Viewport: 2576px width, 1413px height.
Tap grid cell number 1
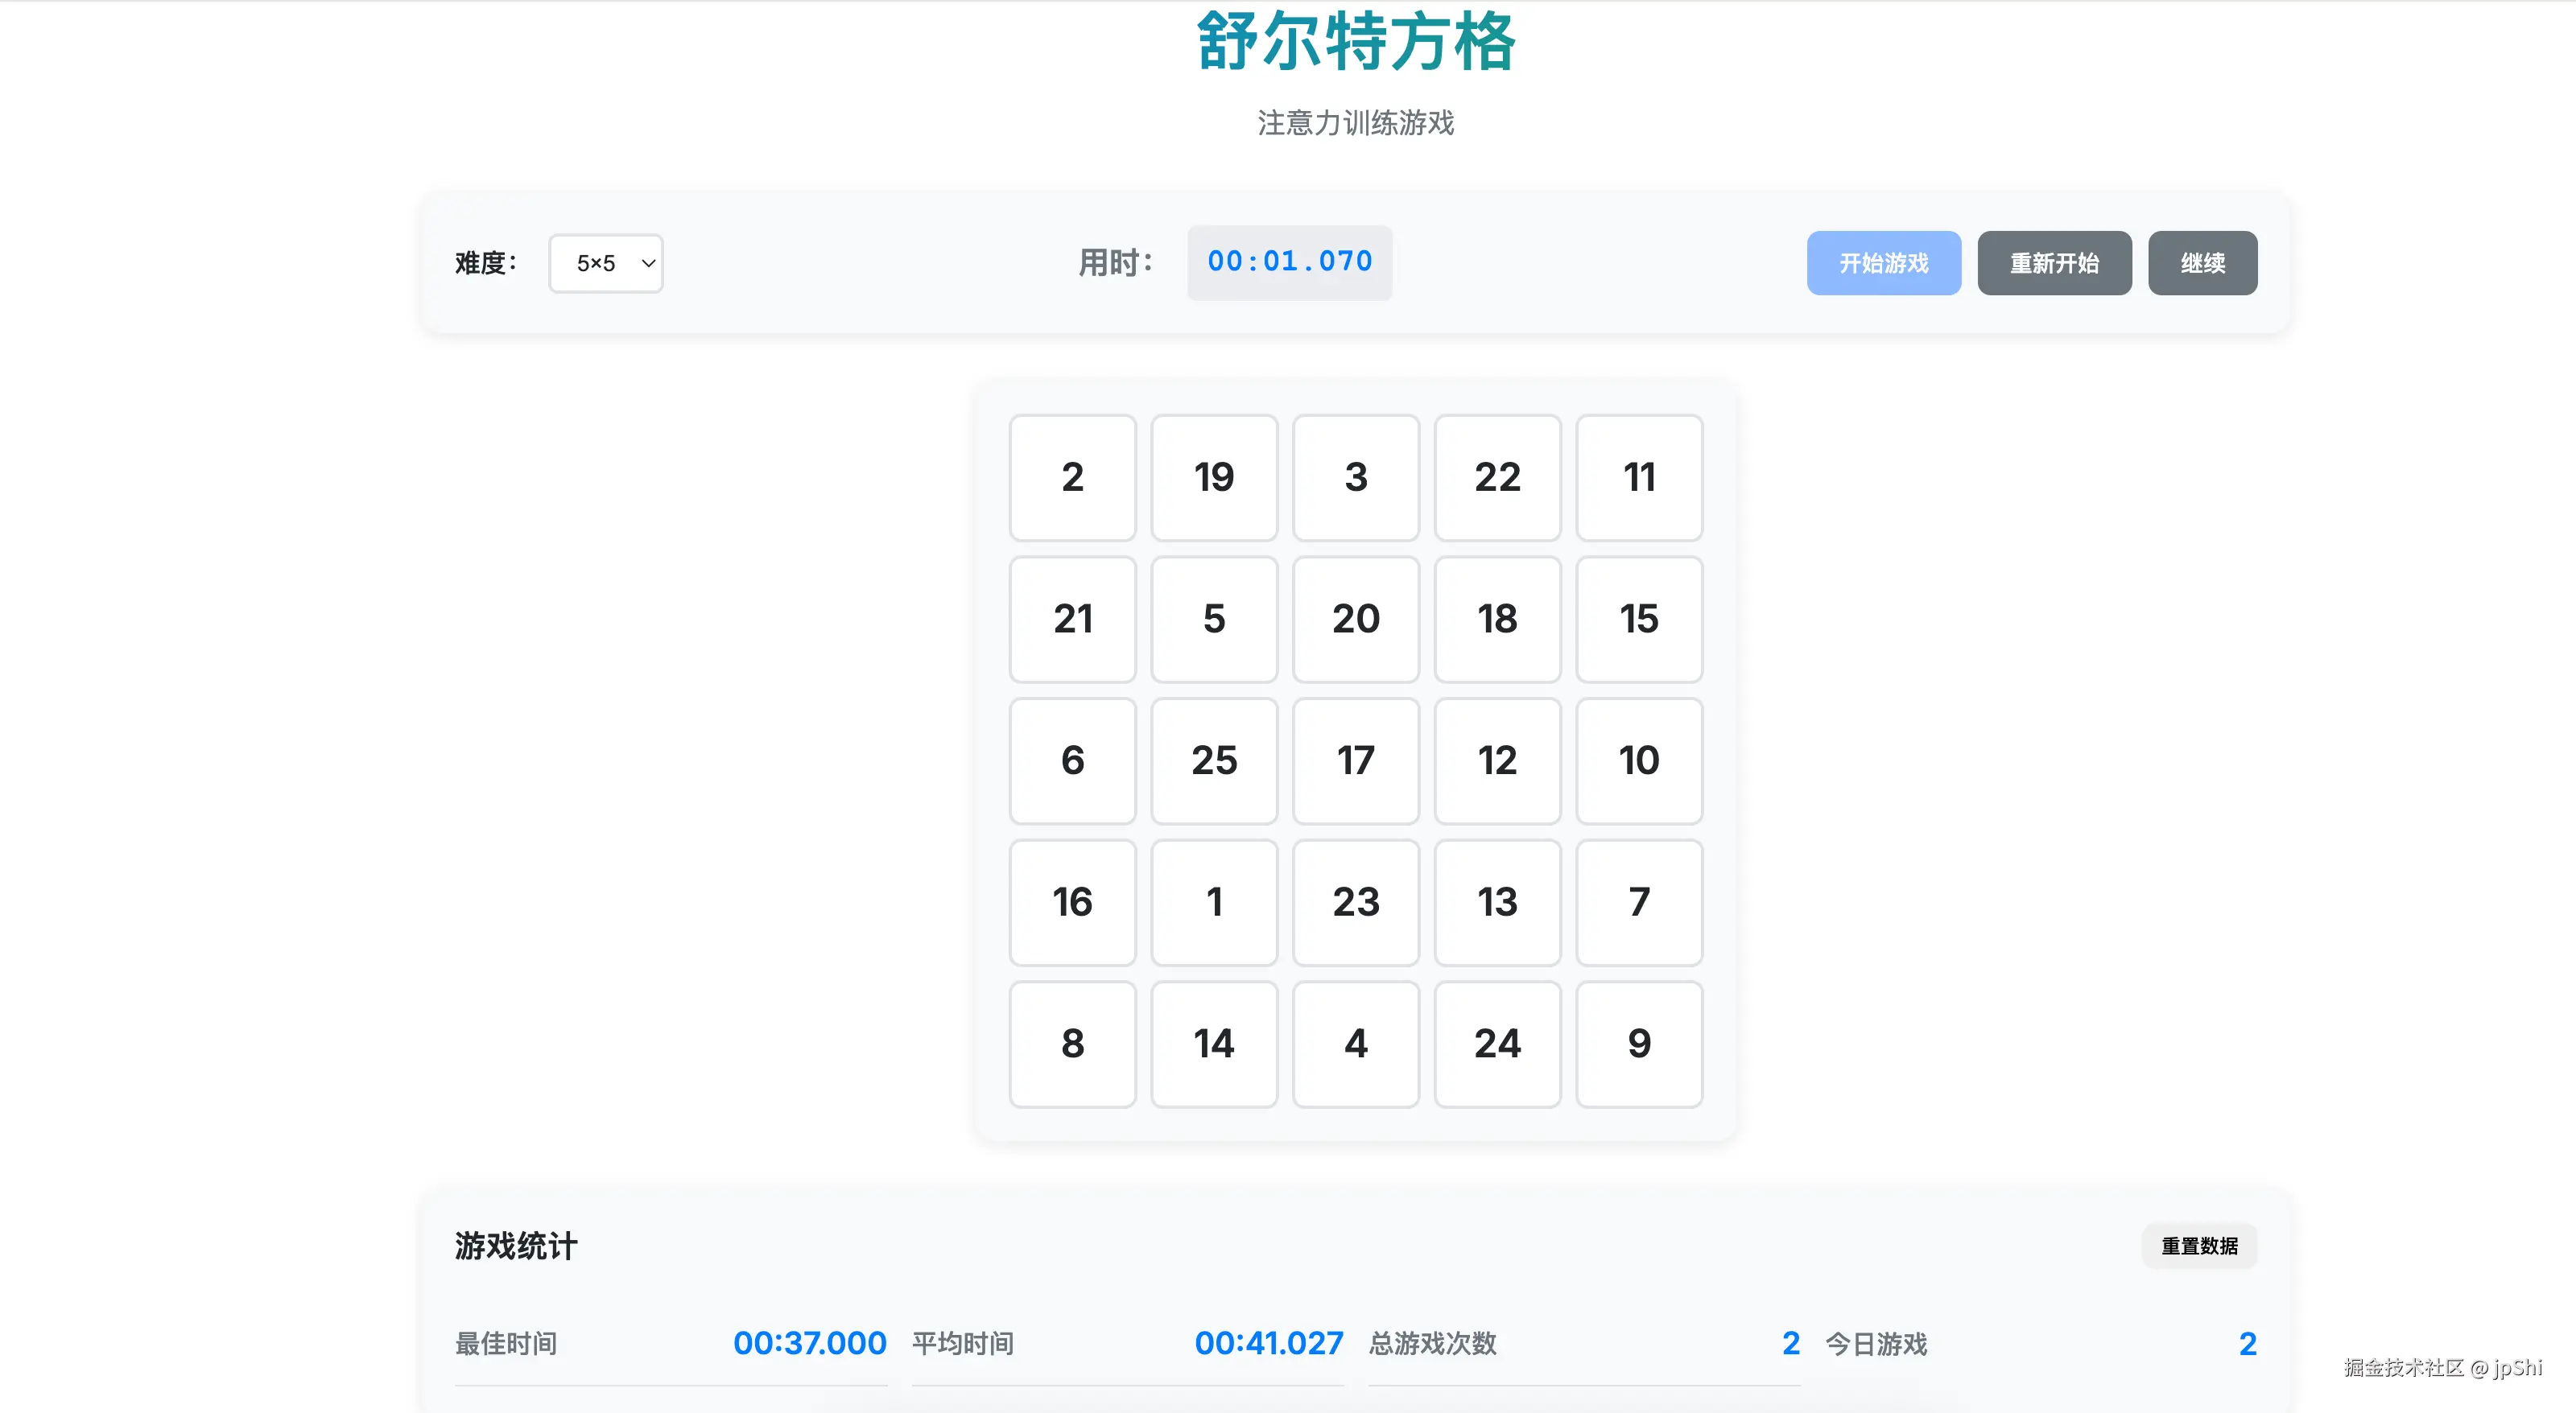(1214, 902)
